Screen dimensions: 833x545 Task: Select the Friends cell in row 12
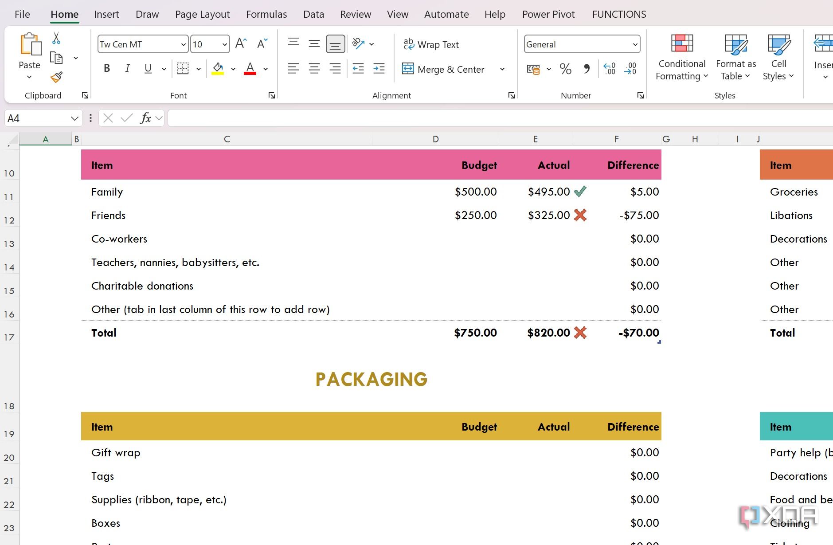point(108,216)
